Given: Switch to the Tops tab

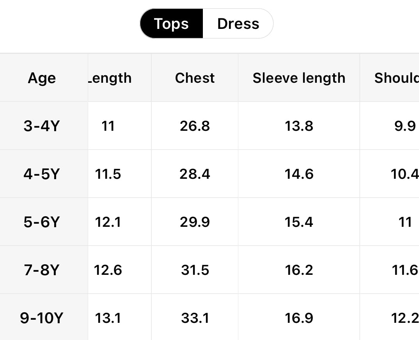Looking at the screenshot, I should tap(171, 24).
